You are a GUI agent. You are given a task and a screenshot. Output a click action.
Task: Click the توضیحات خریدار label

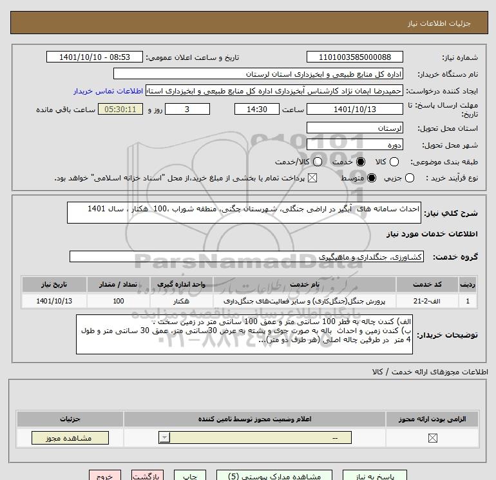447,335
